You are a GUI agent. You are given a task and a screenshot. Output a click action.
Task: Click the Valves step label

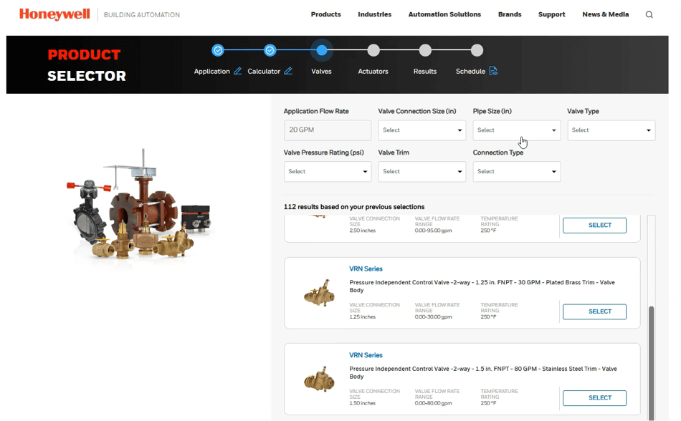321,71
